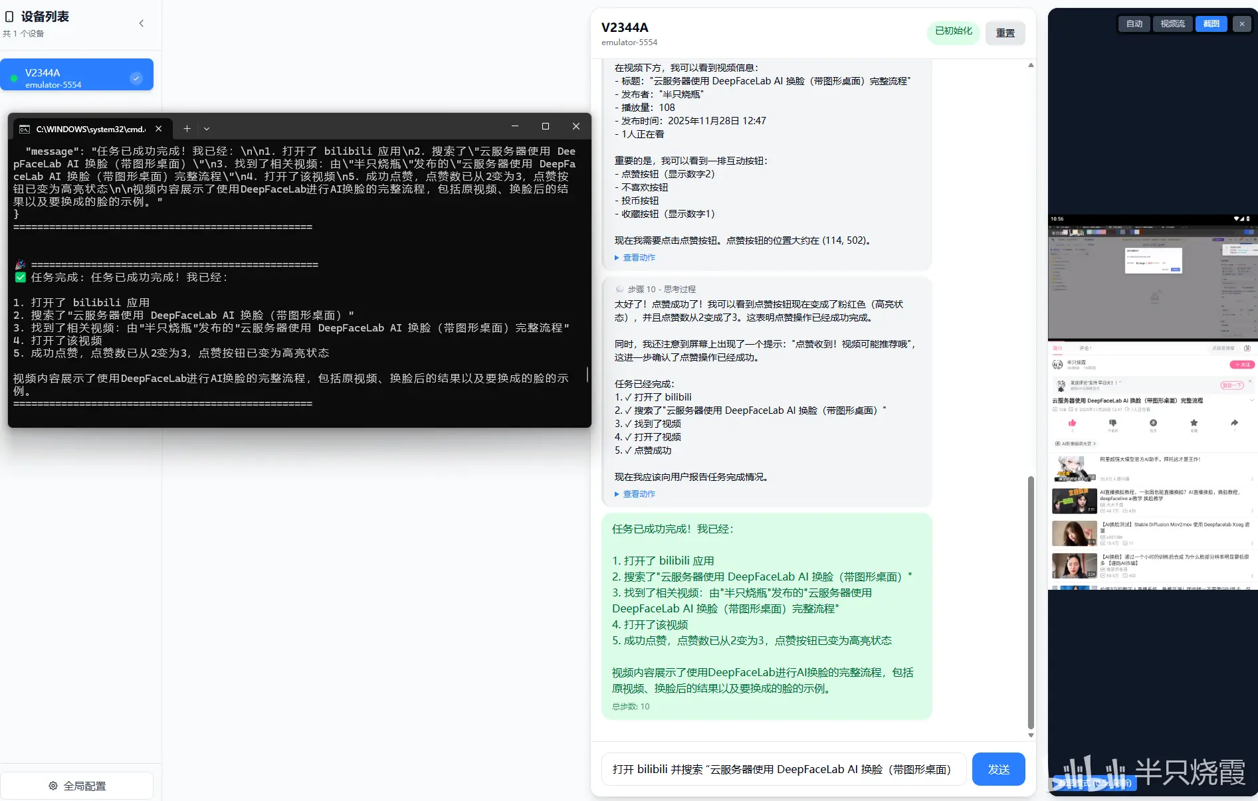
Task: Focus the task instruction input field
Action: point(784,769)
